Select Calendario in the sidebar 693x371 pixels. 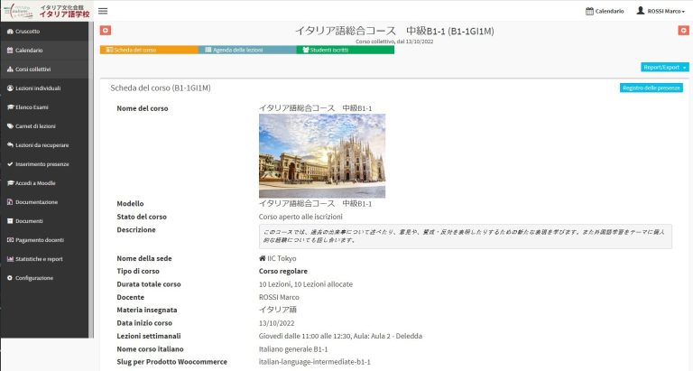pos(29,50)
